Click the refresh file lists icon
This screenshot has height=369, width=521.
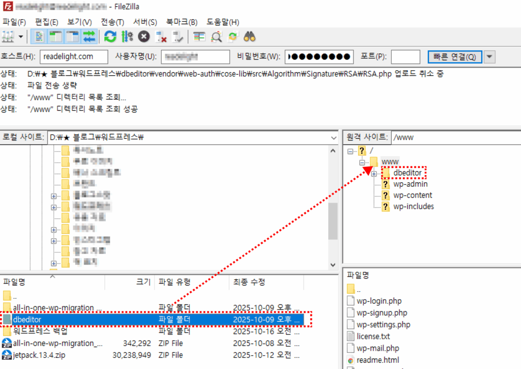click(x=110, y=37)
